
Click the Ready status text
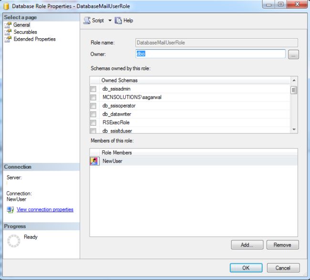click(x=31, y=237)
